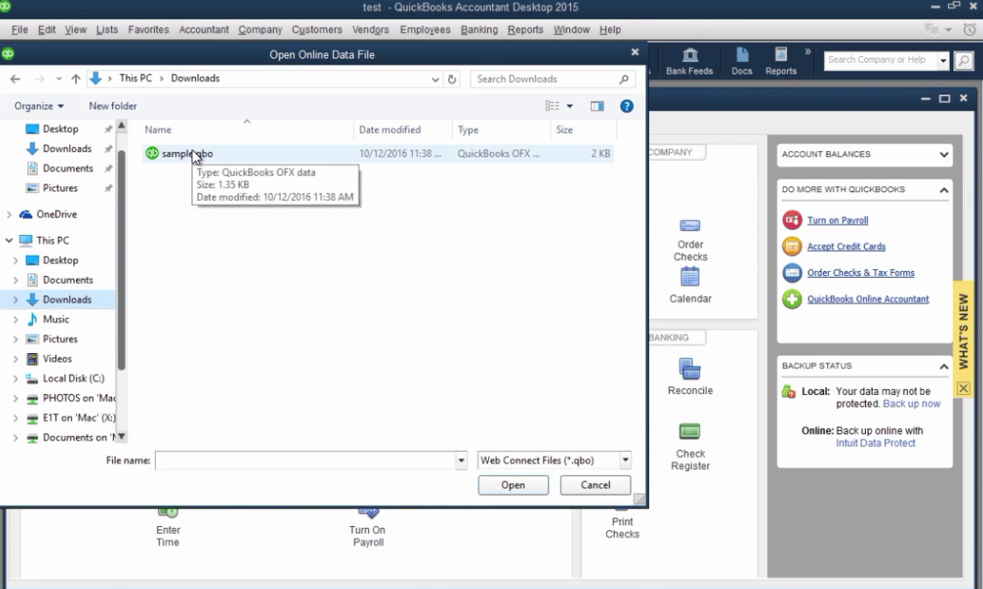Image resolution: width=983 pixels, height=589 pixels.
Task: Click the backup status lock icon
Action: coord(788,392)
